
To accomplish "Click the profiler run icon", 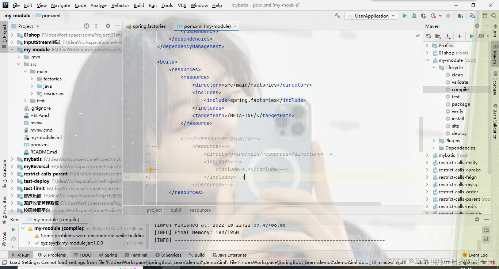I will [x=433, y=16].
